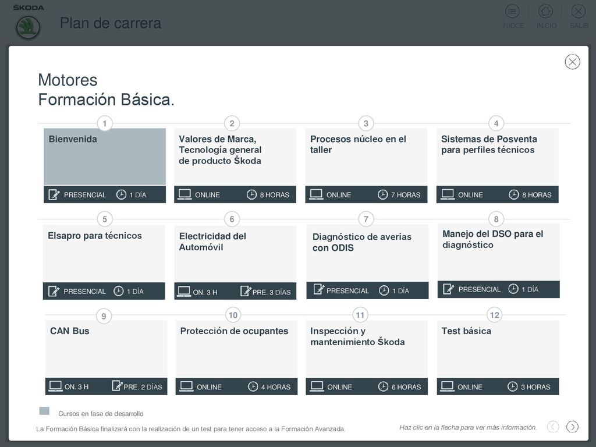Open Sistemas de Posventa course card
This screenshot has width=596, height=447.
[498, 166]
